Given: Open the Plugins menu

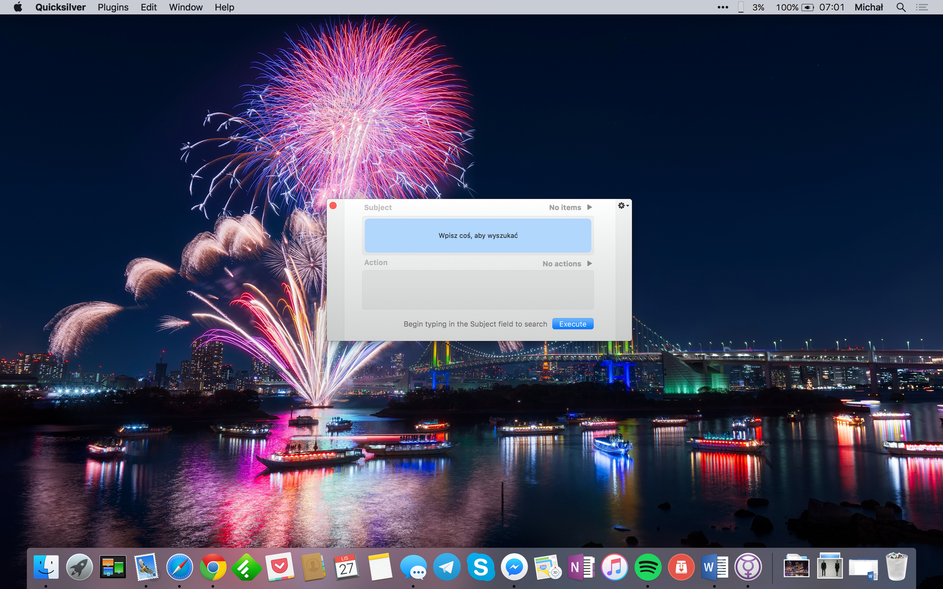Looking at the screenshot, I should click(113, 7).
